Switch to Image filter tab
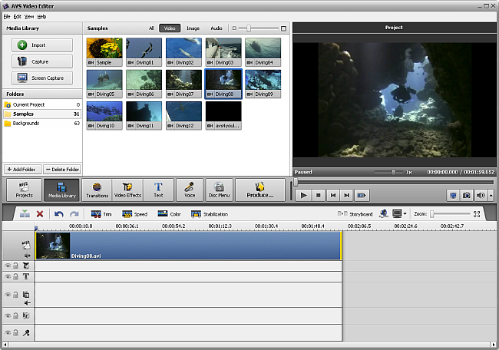The image size is (499, 350). [x=193, y=28]
